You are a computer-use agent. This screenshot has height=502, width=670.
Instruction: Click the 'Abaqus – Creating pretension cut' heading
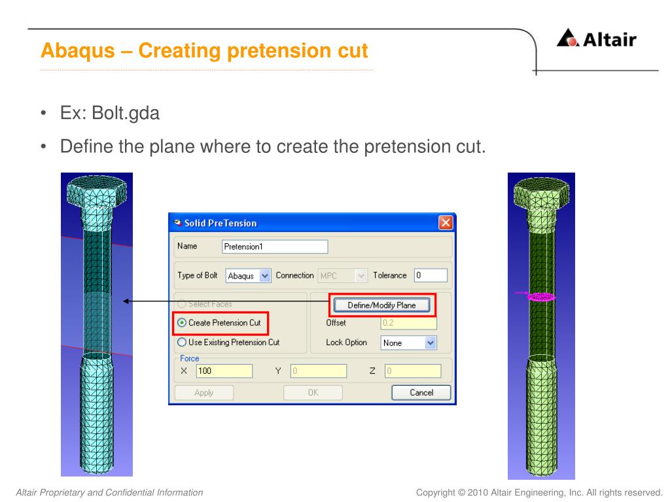[x=204, y=50]
